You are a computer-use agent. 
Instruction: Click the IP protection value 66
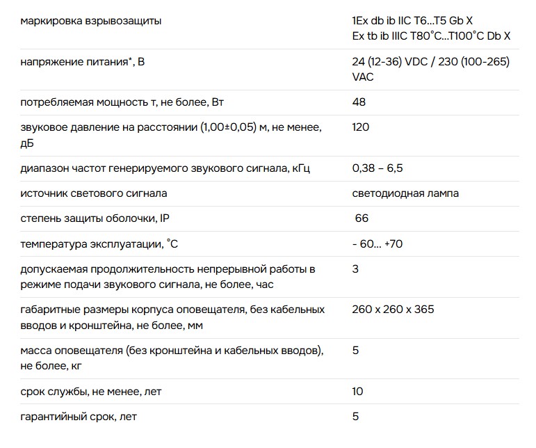click(x=362, y=218)
